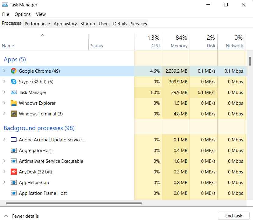Maximize the Task Manager window
Image resolution: width=253 pixels, height=222 pixels.
click(x=226, y=5)
